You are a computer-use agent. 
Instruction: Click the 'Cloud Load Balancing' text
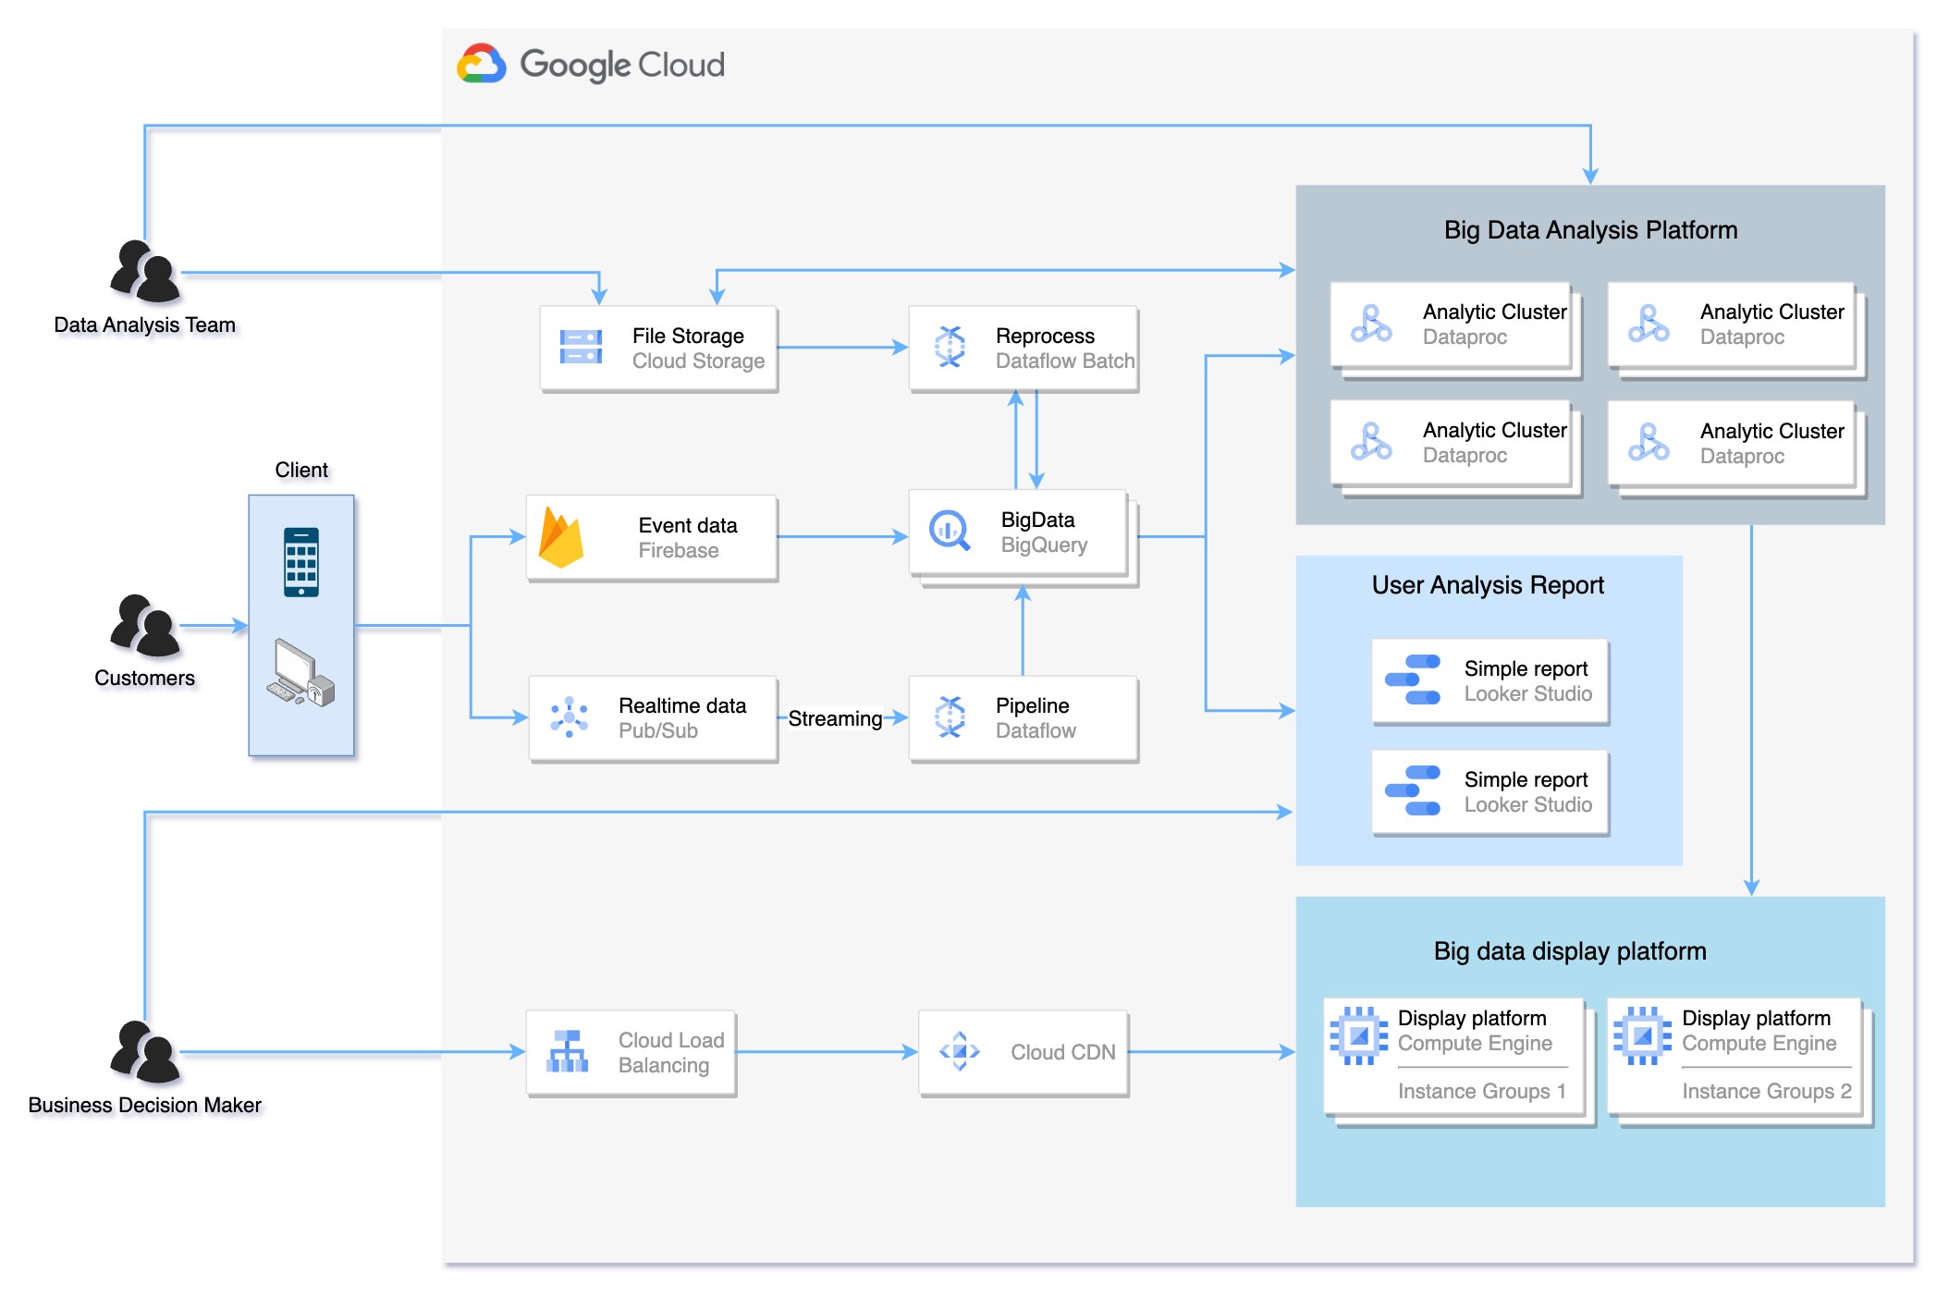[x=671, y=1052]
